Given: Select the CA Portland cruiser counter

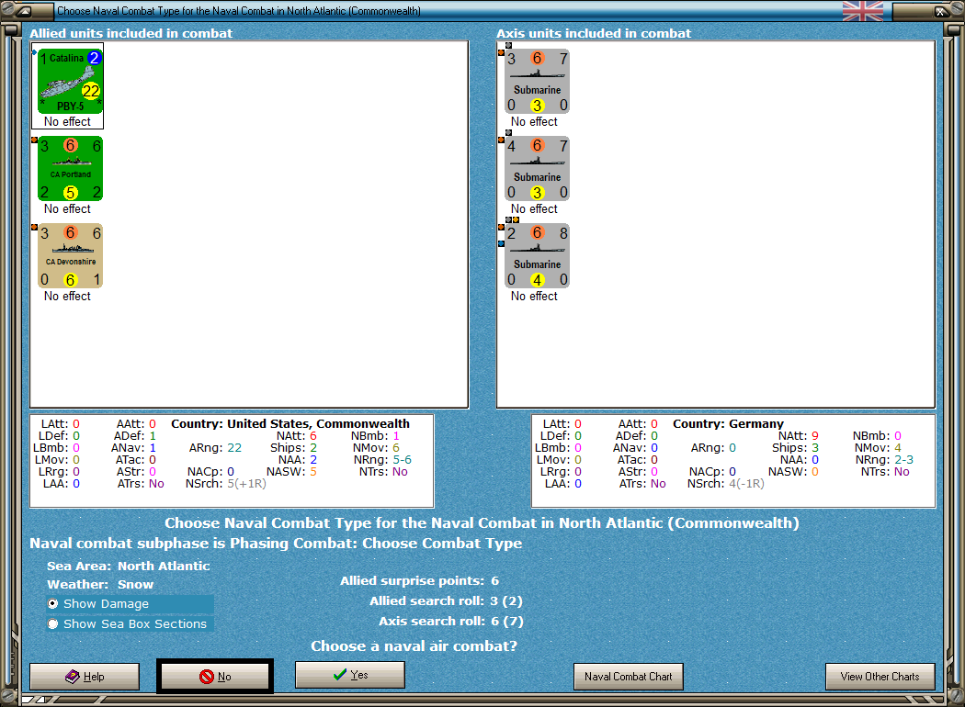Looking at the screenshot, I should click(70, 168).
